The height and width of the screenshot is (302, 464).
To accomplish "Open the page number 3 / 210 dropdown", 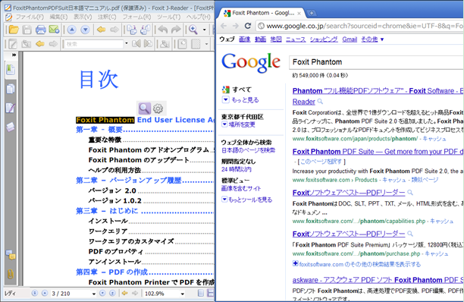I will (x=94, y=294).
